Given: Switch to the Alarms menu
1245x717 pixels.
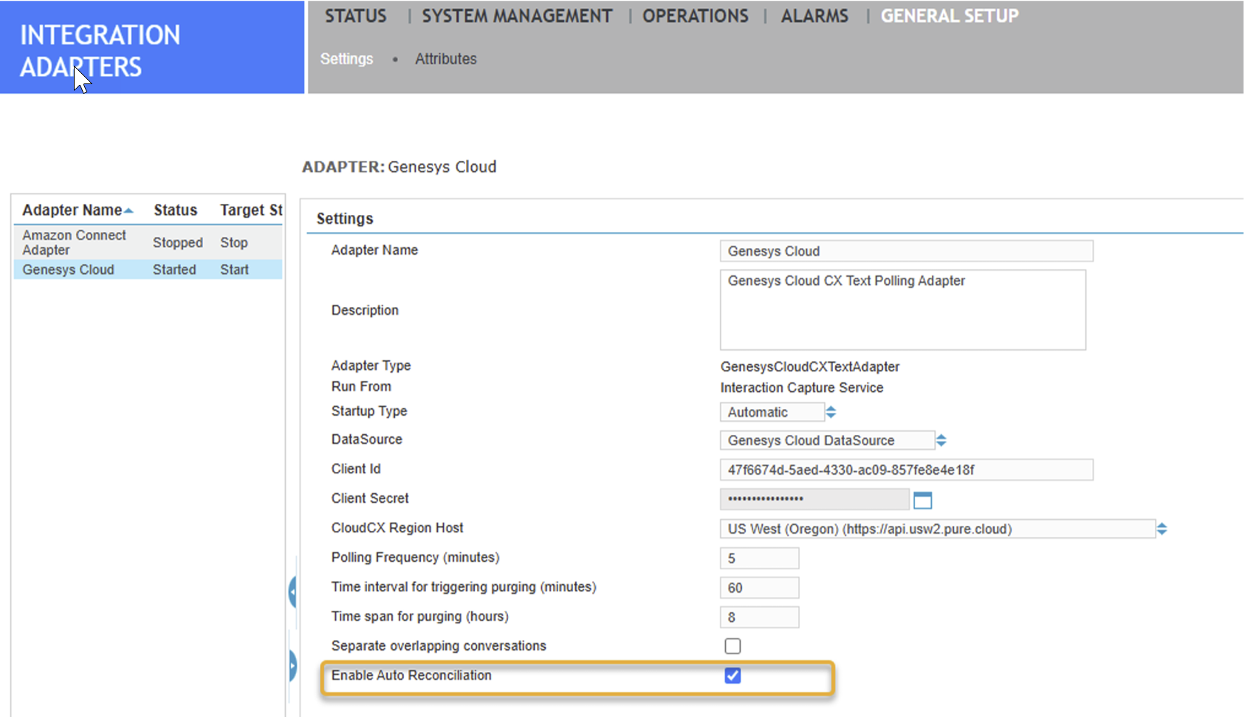Looking at the screenshot, I should 814,16.
